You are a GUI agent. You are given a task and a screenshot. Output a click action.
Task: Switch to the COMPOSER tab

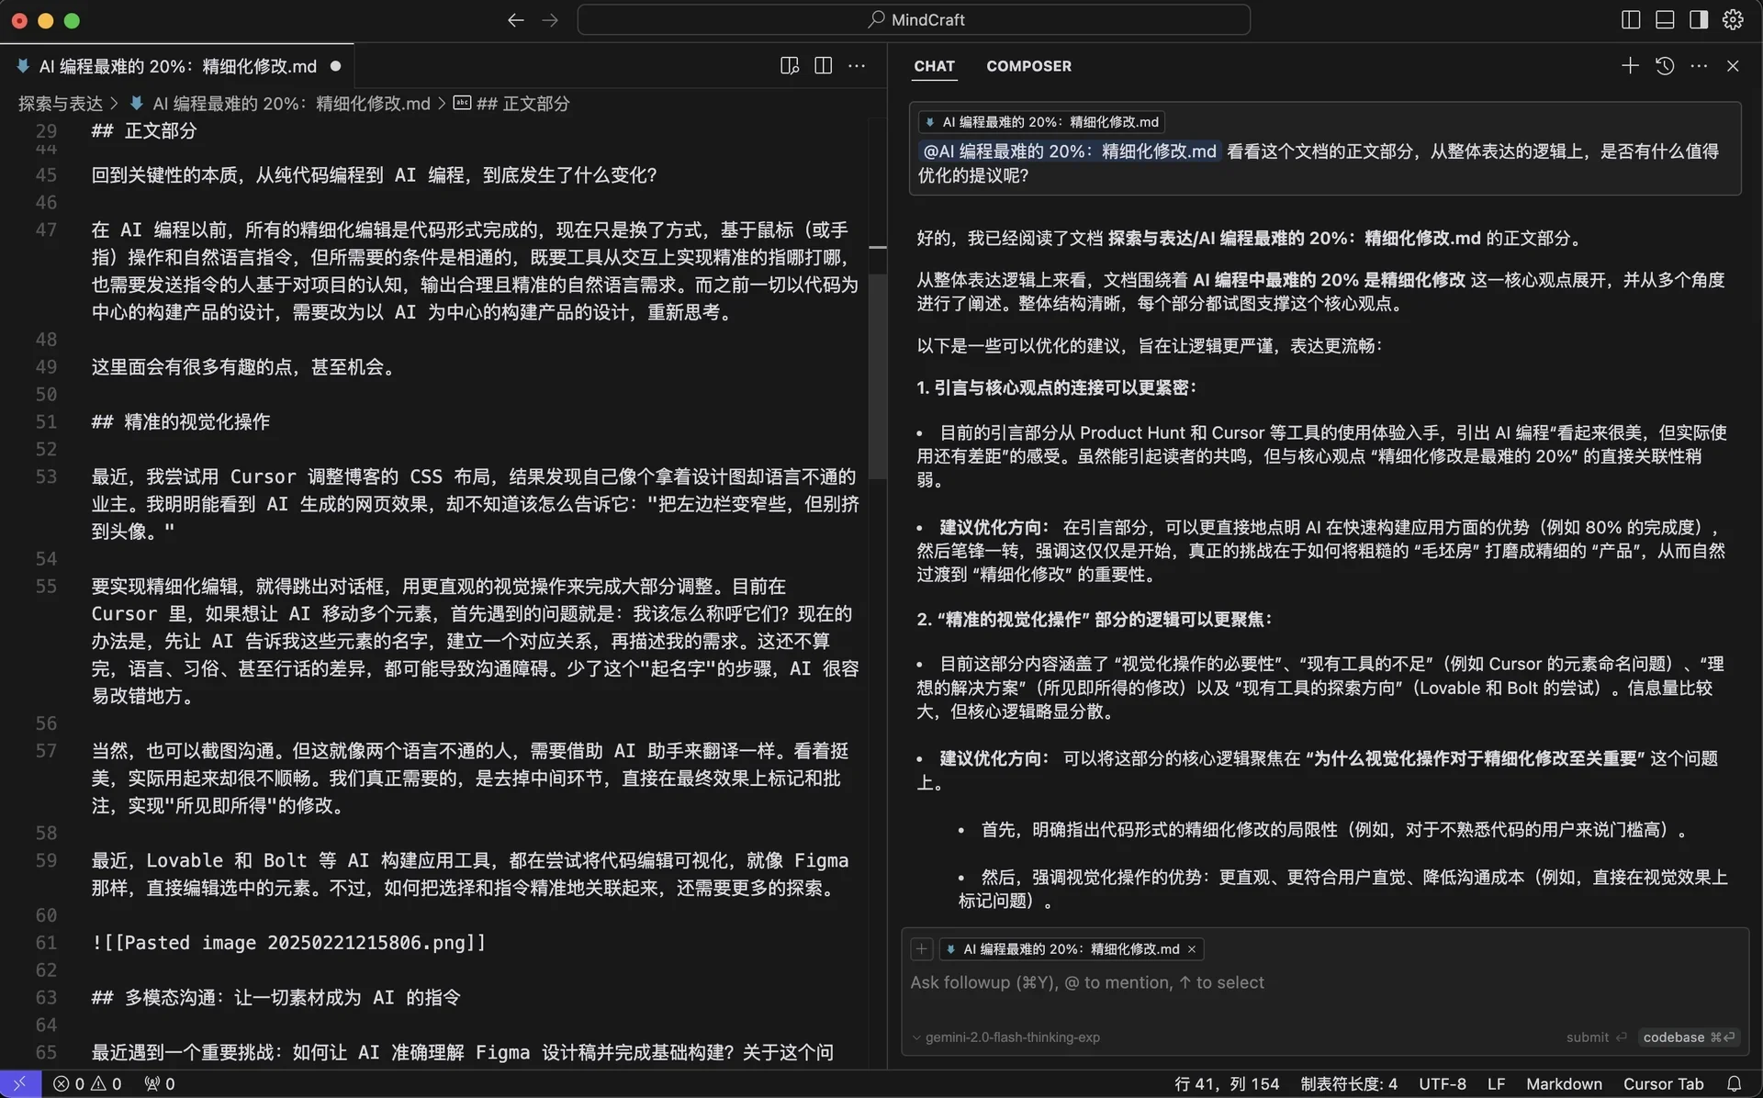click(1028, 66)
